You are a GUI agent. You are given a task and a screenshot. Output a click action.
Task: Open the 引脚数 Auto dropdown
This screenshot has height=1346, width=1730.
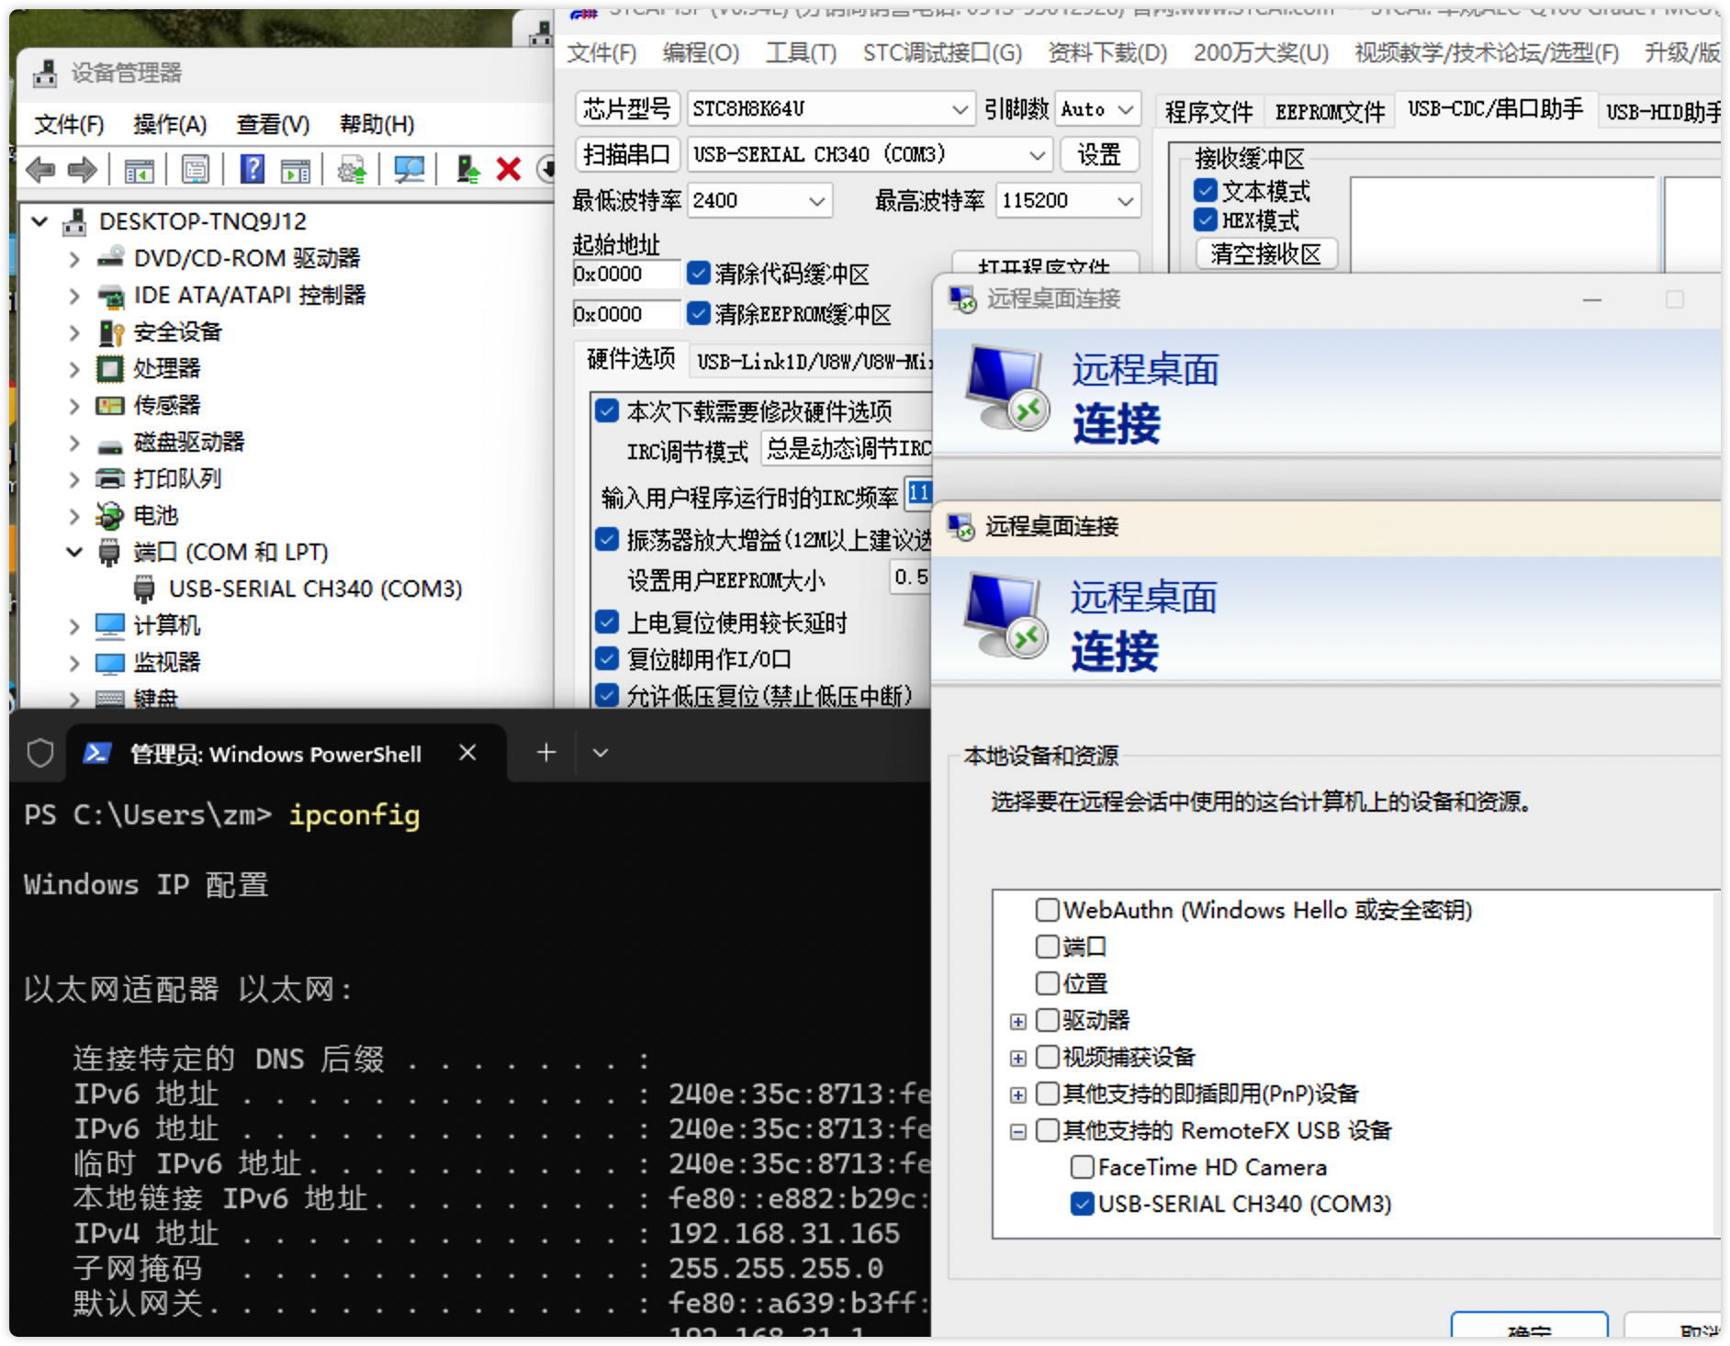click(1127, 109)
